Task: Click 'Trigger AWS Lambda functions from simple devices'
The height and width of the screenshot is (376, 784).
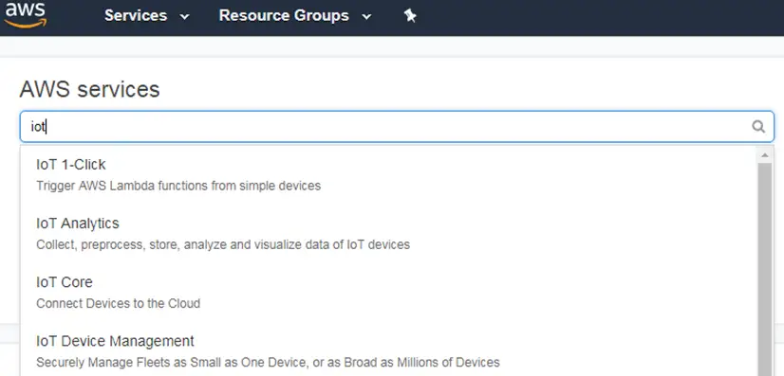Action: [x=178, y=186]
